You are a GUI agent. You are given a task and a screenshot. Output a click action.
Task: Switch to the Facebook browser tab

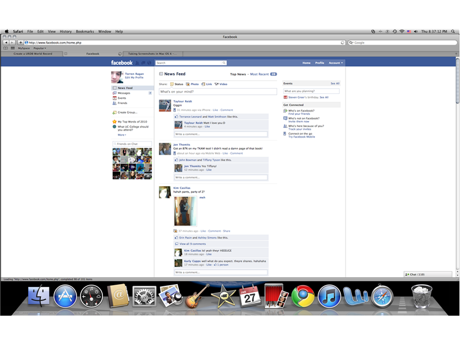coord(94,53)
